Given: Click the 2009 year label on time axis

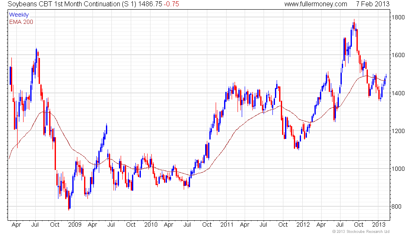Looking at the screenshot, I should tap(75, 225).
